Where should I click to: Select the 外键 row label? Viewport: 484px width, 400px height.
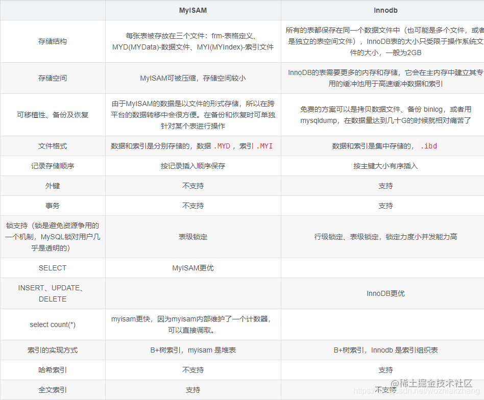[x=53, y=186]
